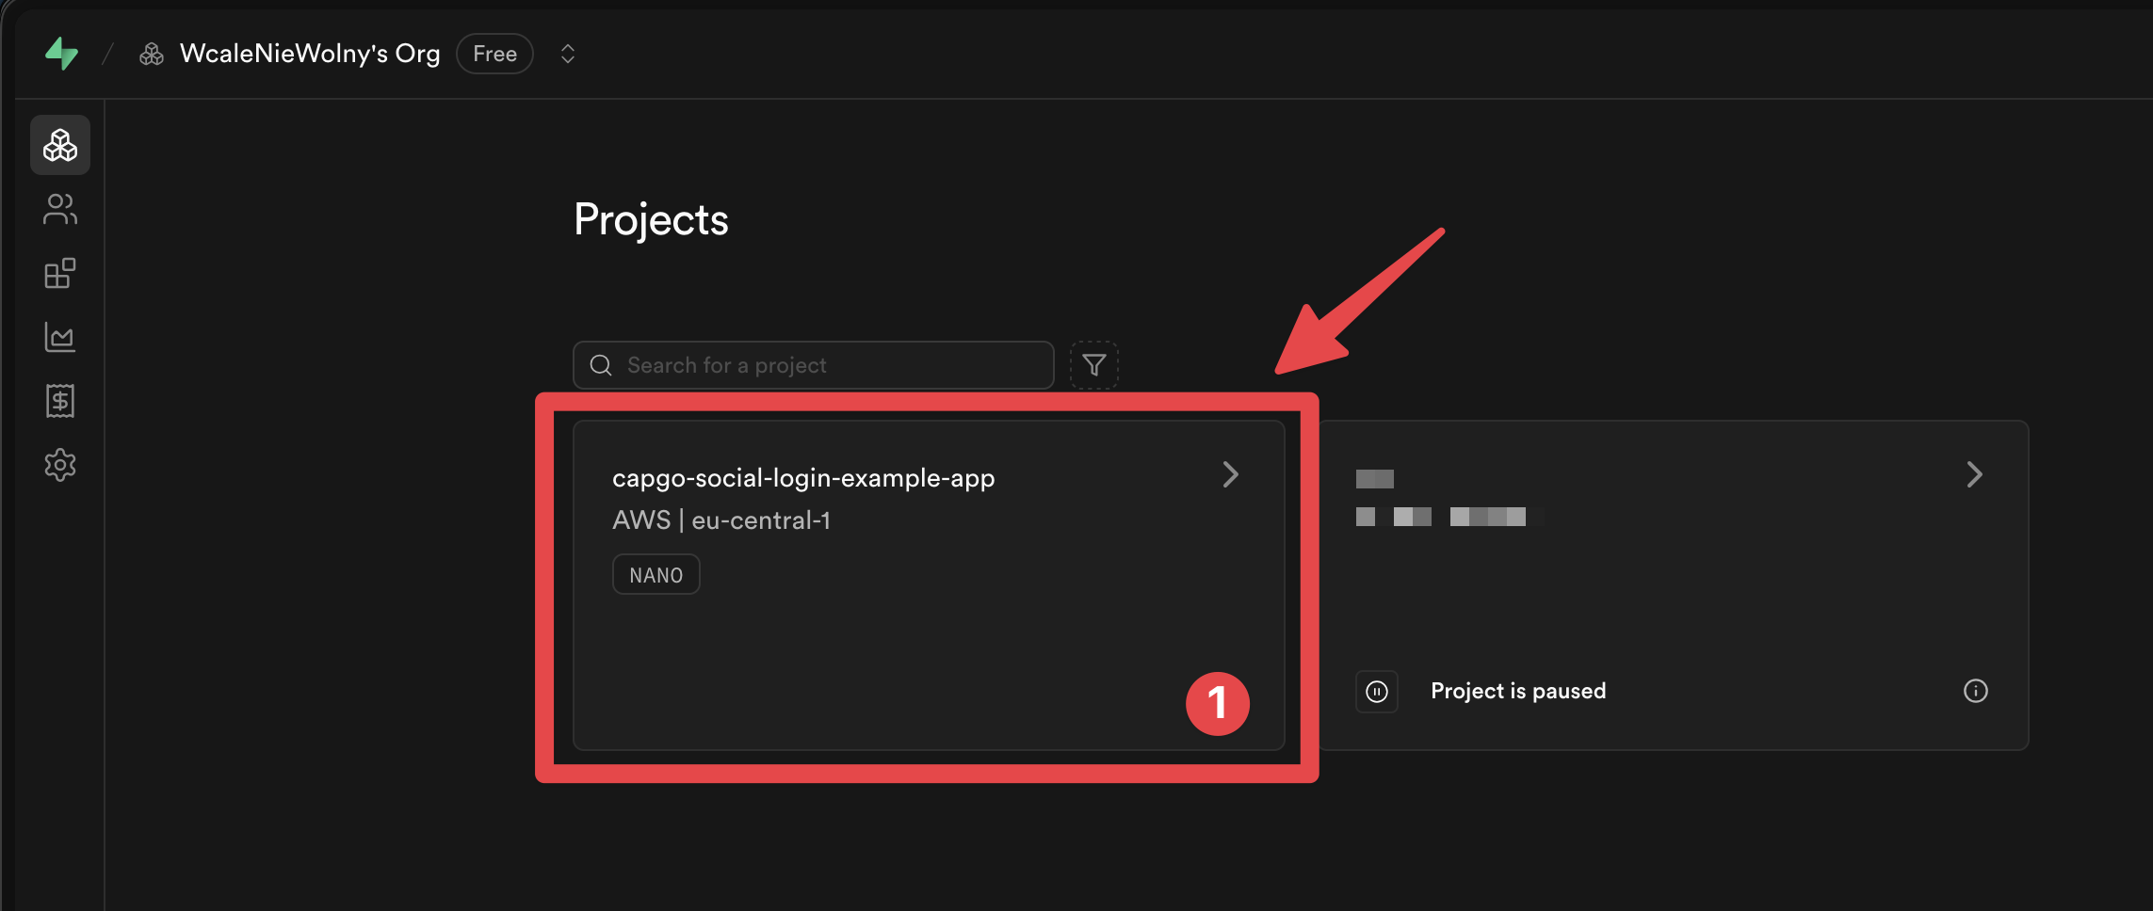Open the organization switcher chevron

(x=567, y=54)
